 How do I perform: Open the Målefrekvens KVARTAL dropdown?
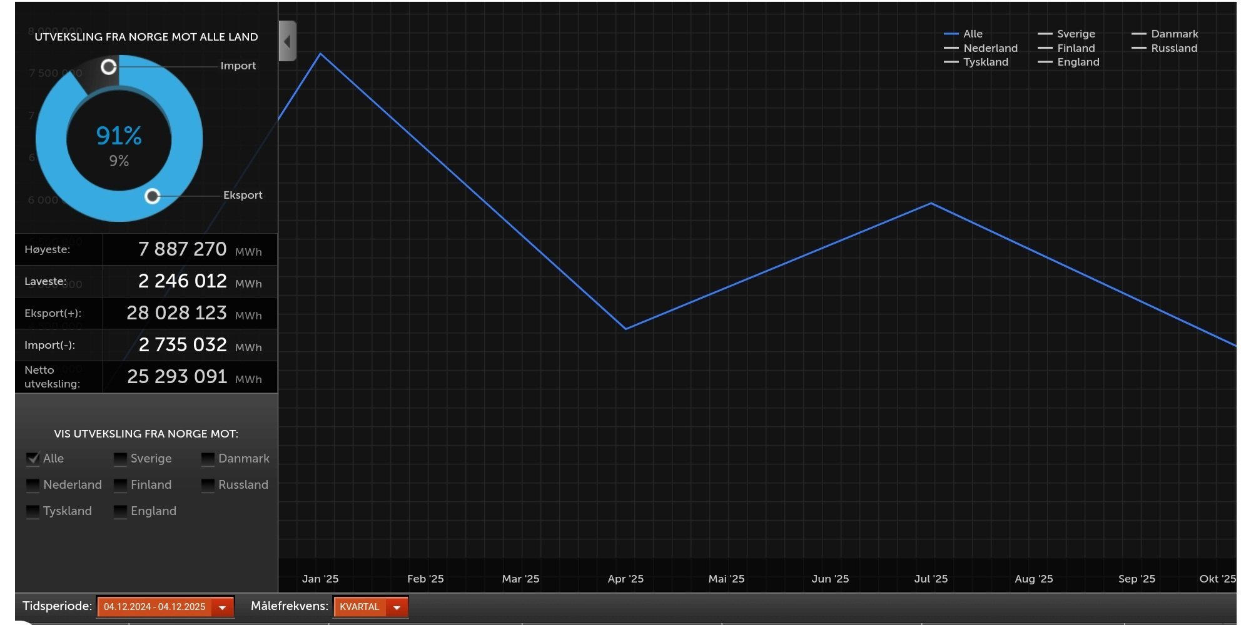371,607
